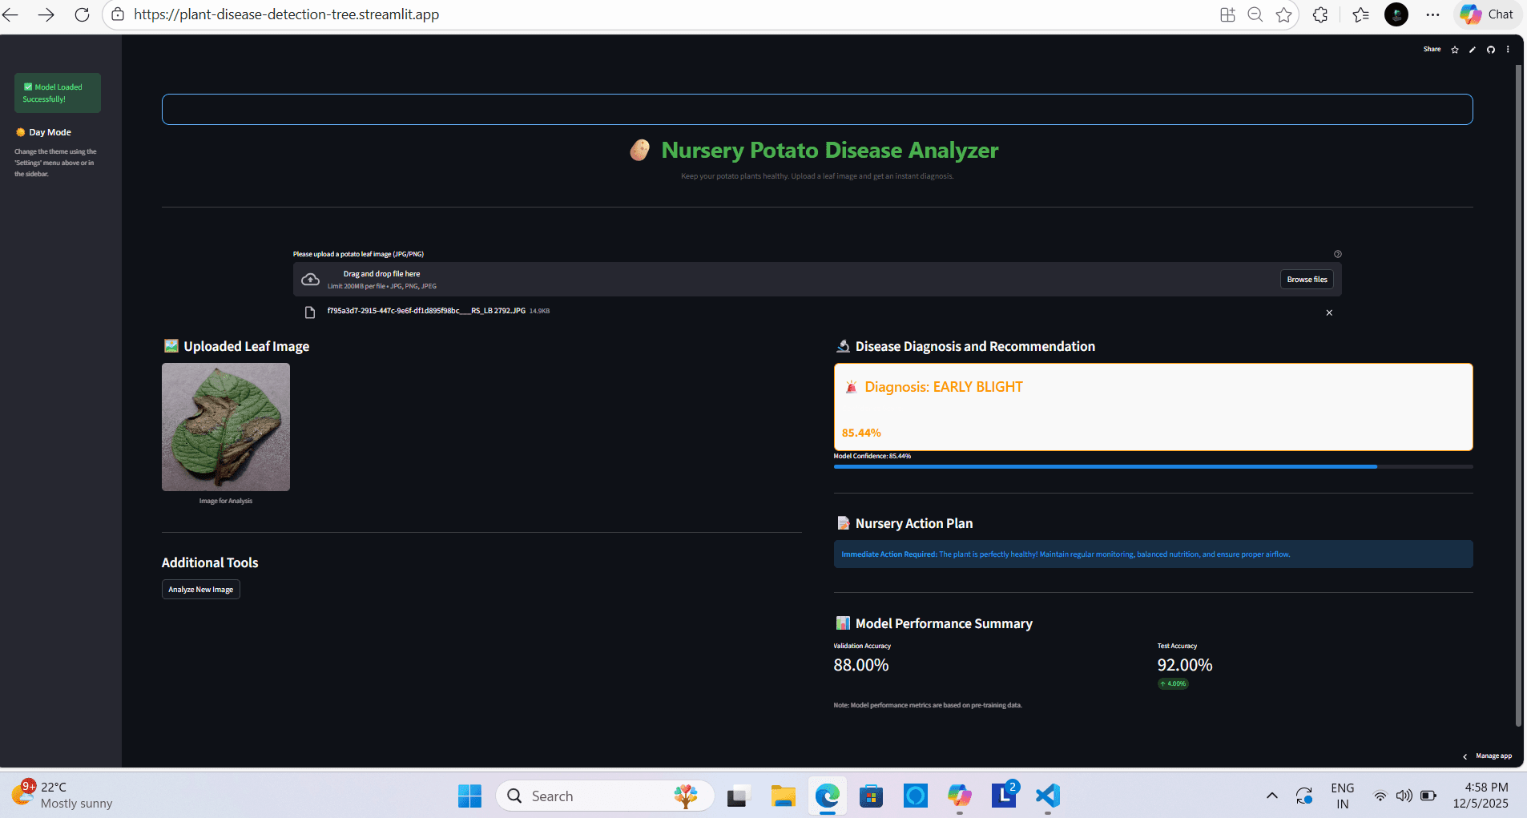View site information padlock icon
This screenshot has height=818, width=1527.
tap(118, 14)
